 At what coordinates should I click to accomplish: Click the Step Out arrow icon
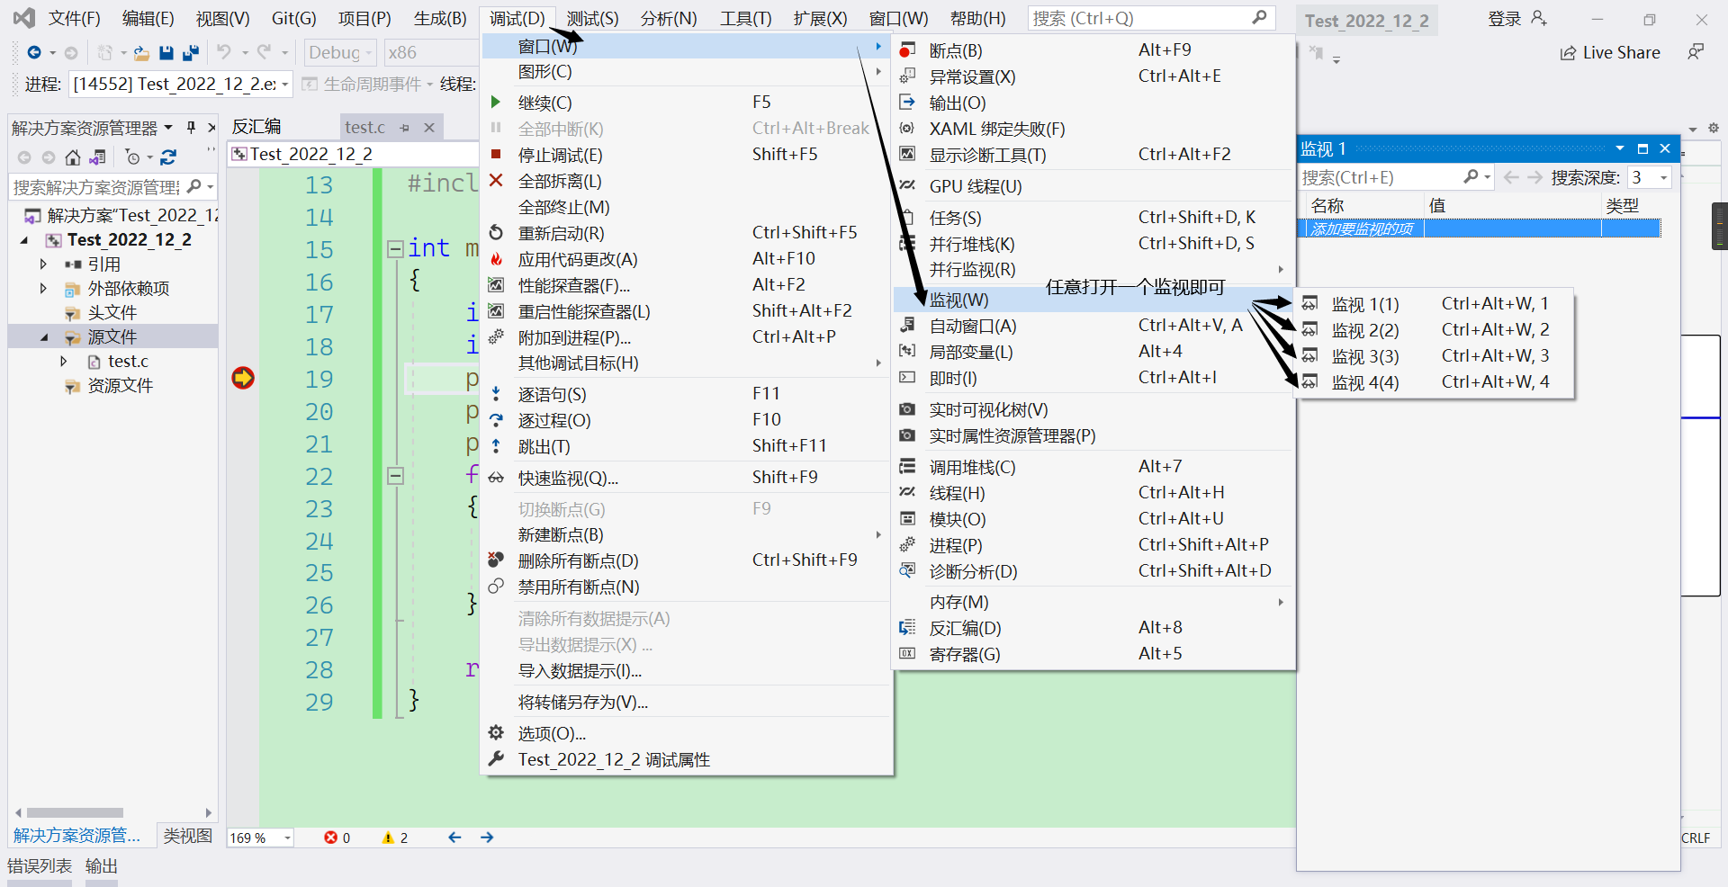495,446
